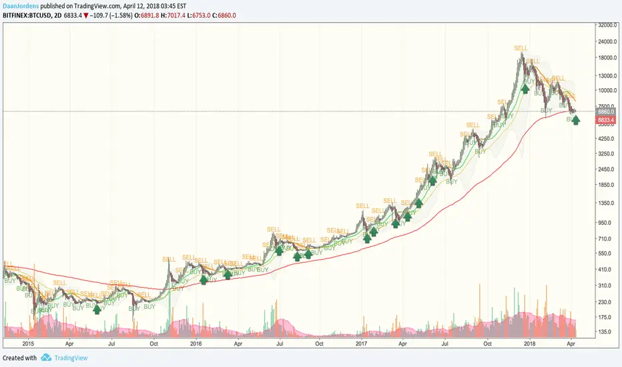Click the red down-triangle price change indicator
Image resolution: width=622 pixels, height=367 pixels.
86,16
